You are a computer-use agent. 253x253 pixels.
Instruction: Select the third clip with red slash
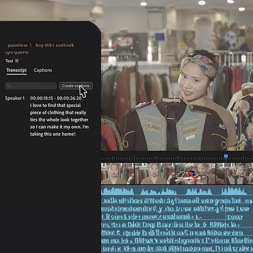195,173
